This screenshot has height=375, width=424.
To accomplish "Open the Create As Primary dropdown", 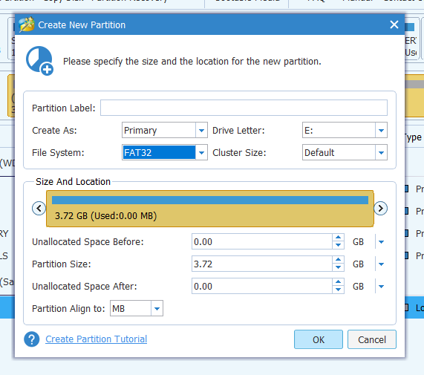I will point(201,130).
